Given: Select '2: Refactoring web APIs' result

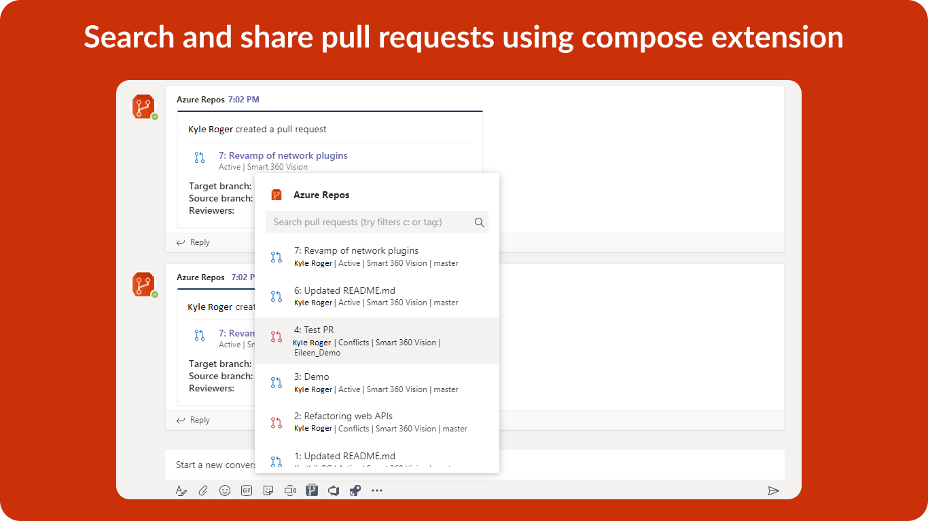Looking at the screenshot, I should click(x=377, y=422).
